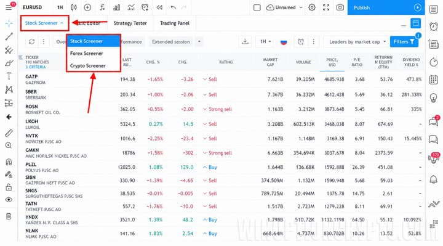Open chart settings gear
Viewport: 443px width, 246px height.
coord(312,7)
